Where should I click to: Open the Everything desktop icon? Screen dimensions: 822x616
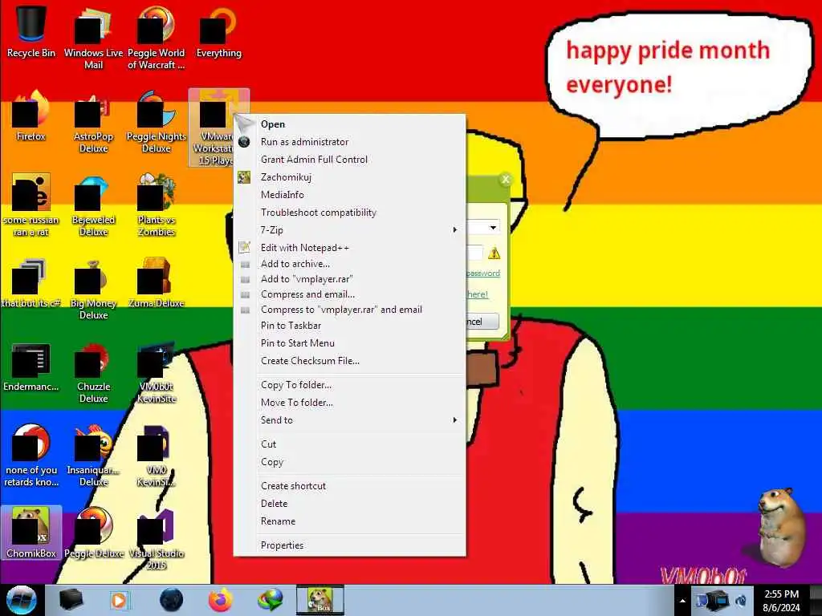point(218,31)
